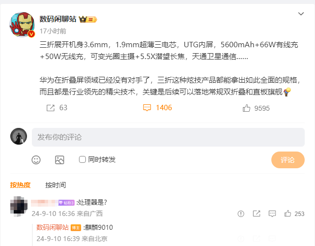Sort comments by 按热度 tab
This screenshot has height=246, width=315.
[20, 185]
